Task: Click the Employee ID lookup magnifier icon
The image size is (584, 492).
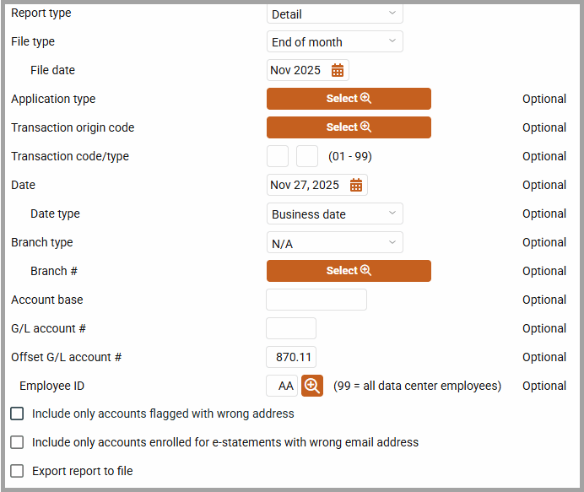Action: click(x=312, y=386)
